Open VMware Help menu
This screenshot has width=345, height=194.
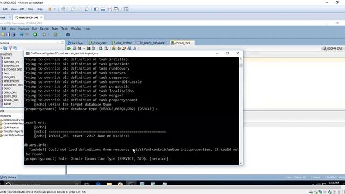tap(39, 9)
